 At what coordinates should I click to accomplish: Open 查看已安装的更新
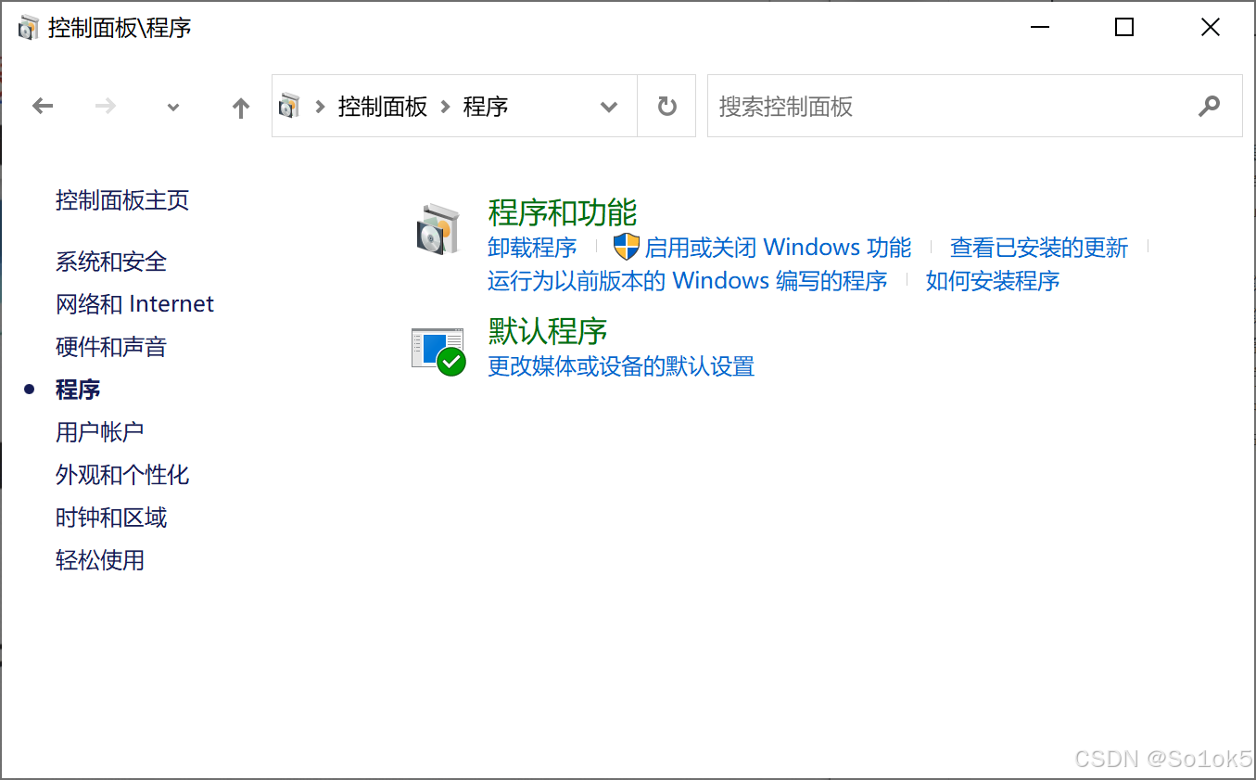pos(1039,248)
